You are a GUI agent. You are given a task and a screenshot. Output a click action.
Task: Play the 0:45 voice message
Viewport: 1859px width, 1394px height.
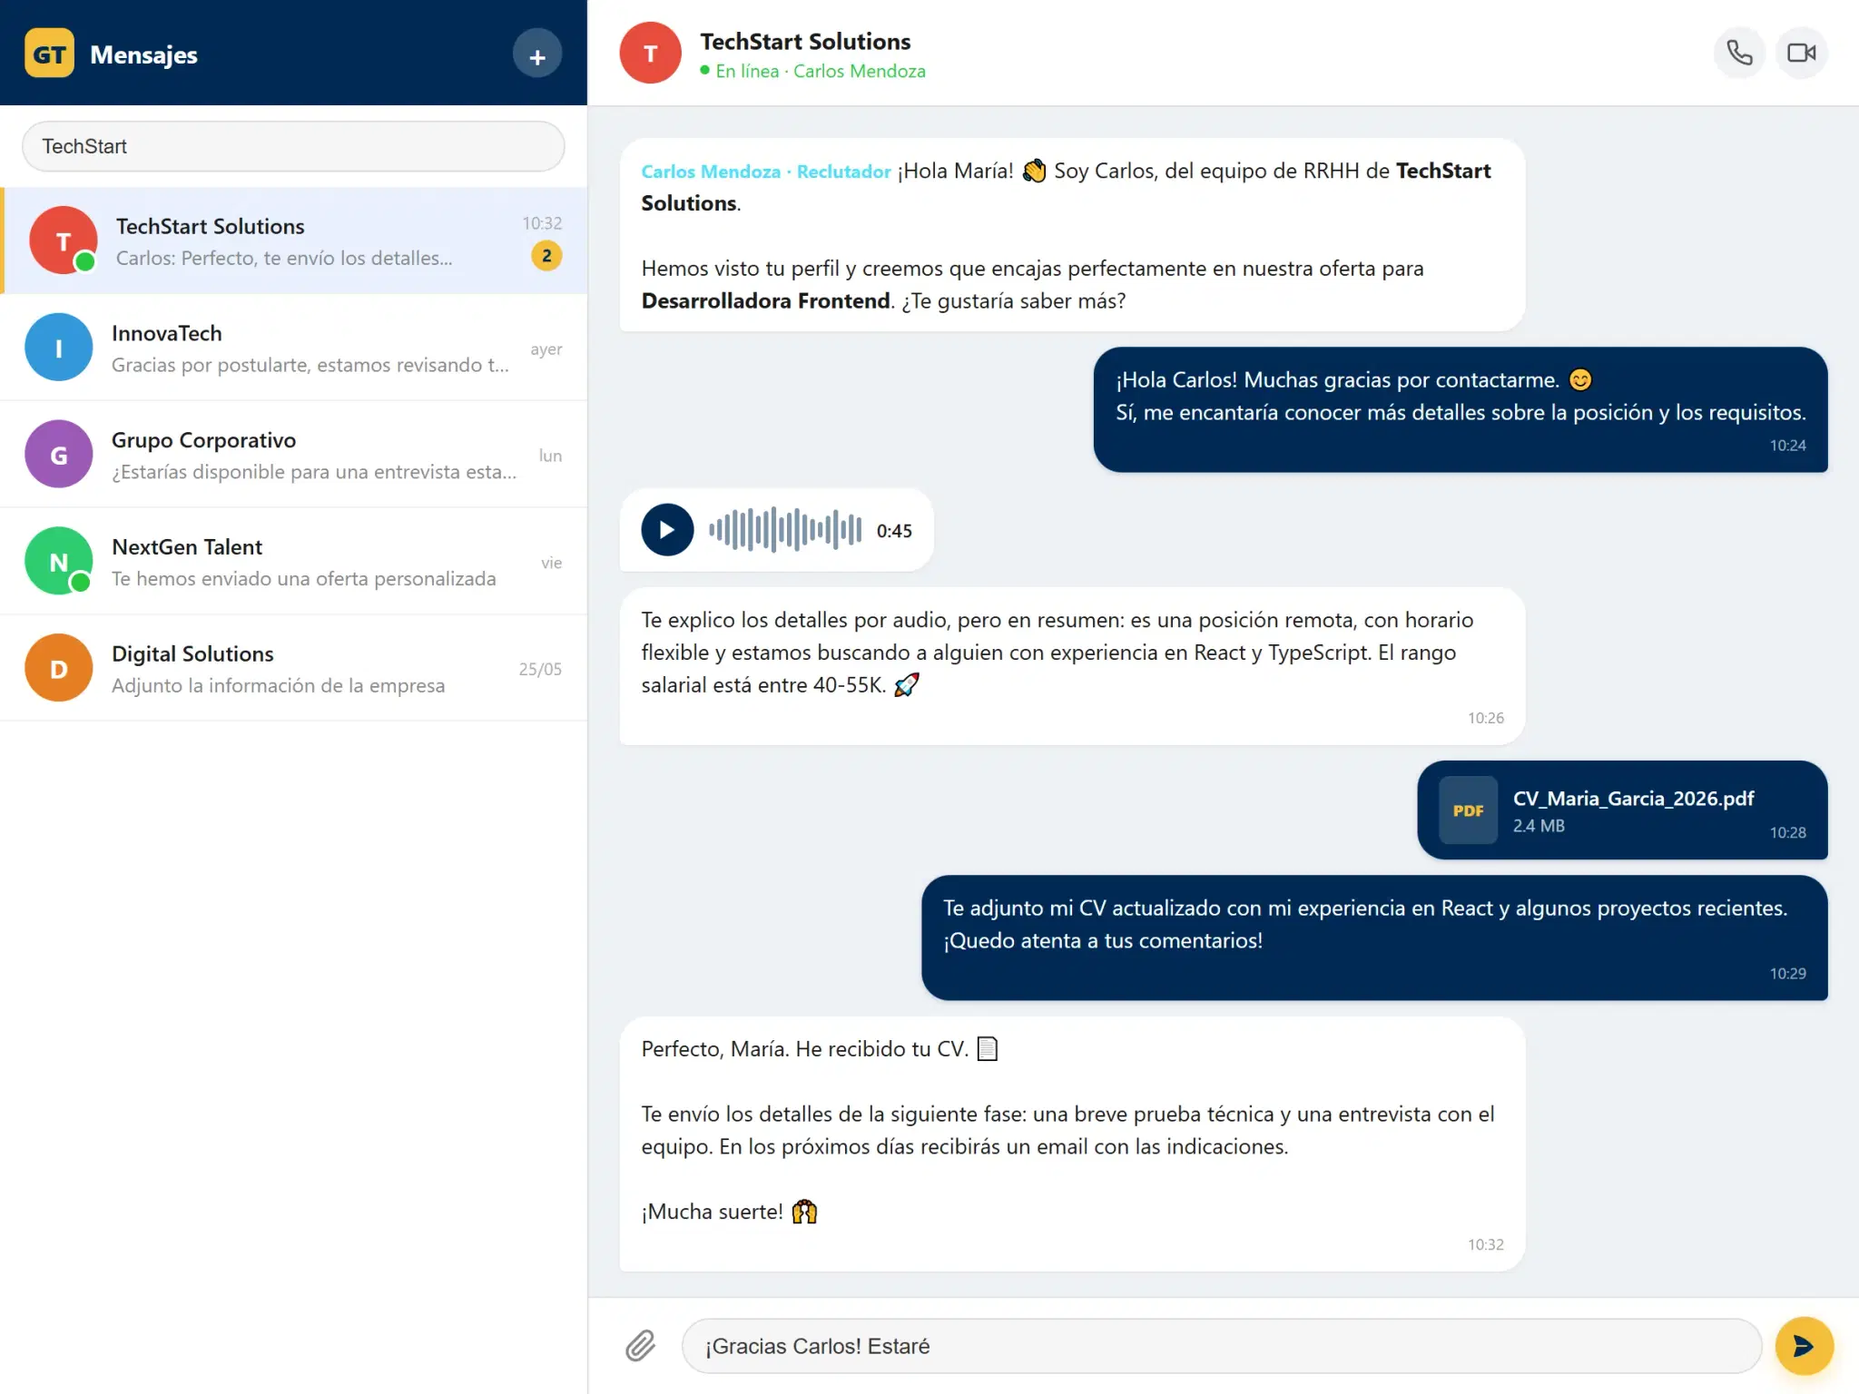pyautogui.click(x=667, y=530)
